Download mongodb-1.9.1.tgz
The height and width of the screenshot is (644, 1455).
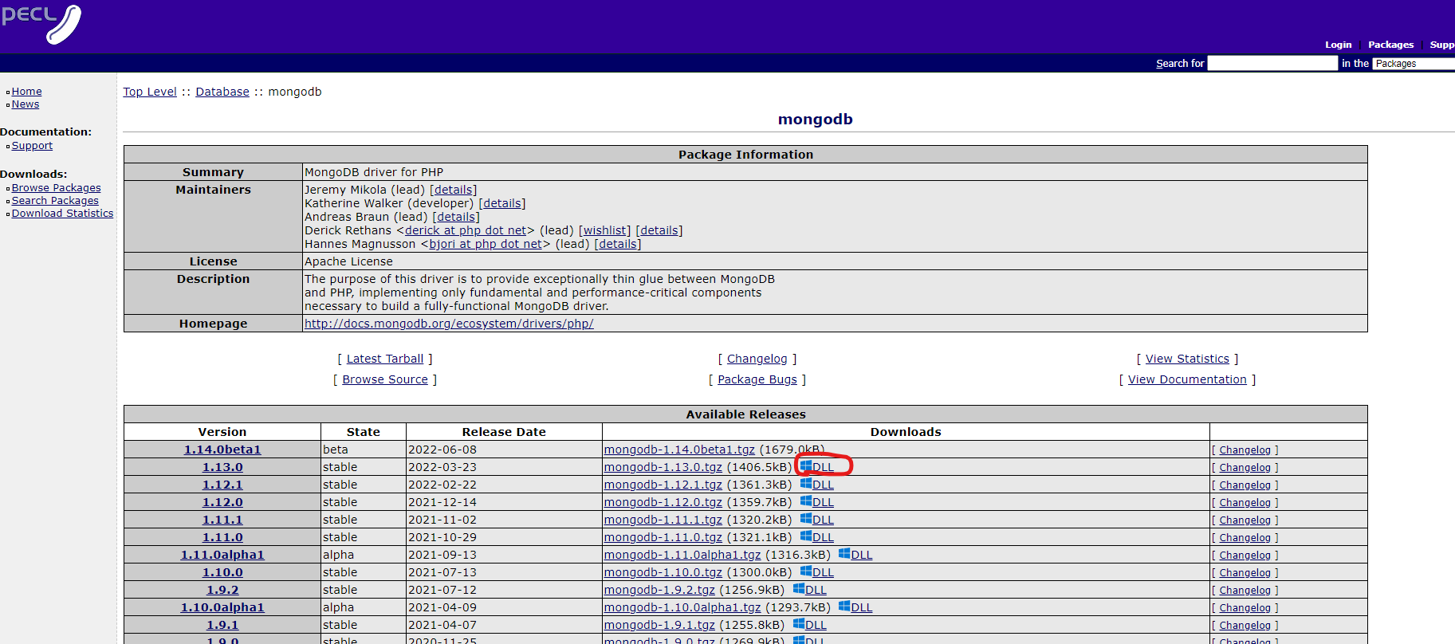(x=659, y=625)
